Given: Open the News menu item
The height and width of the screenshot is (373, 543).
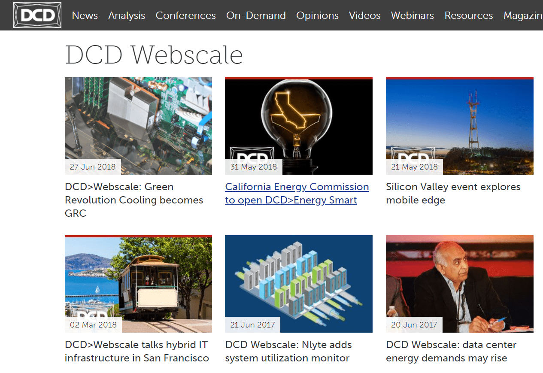Looking at the screenshot, I should (x=85, y=15).
